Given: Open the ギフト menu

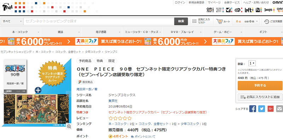Looking at the screenshot, I should (x=264, y=32).
